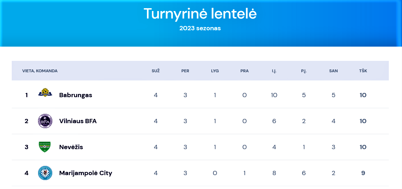Open Marijampolė City team name link
The image size is (402, 189).
86,173
